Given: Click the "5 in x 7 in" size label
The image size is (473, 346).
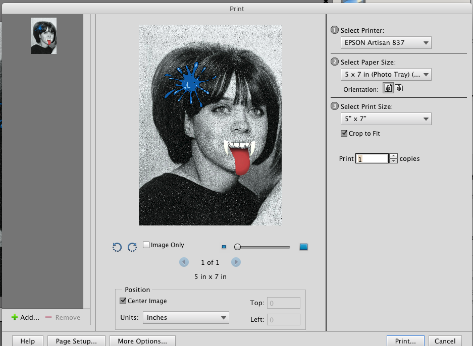Looking at the screenshot, I should coord(211,276).
